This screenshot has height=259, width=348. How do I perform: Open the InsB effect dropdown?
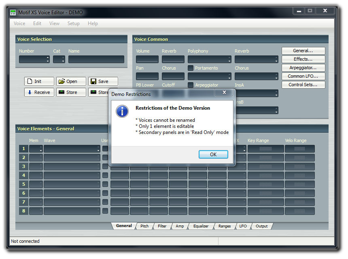[257, 110]
